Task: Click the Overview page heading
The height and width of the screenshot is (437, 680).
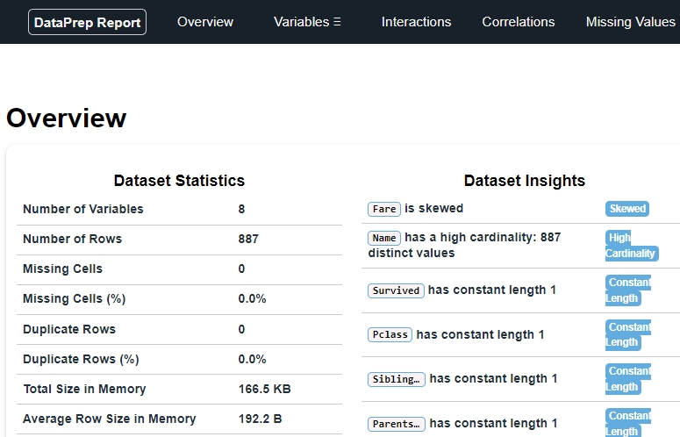Action: click(x=67, y=118)
